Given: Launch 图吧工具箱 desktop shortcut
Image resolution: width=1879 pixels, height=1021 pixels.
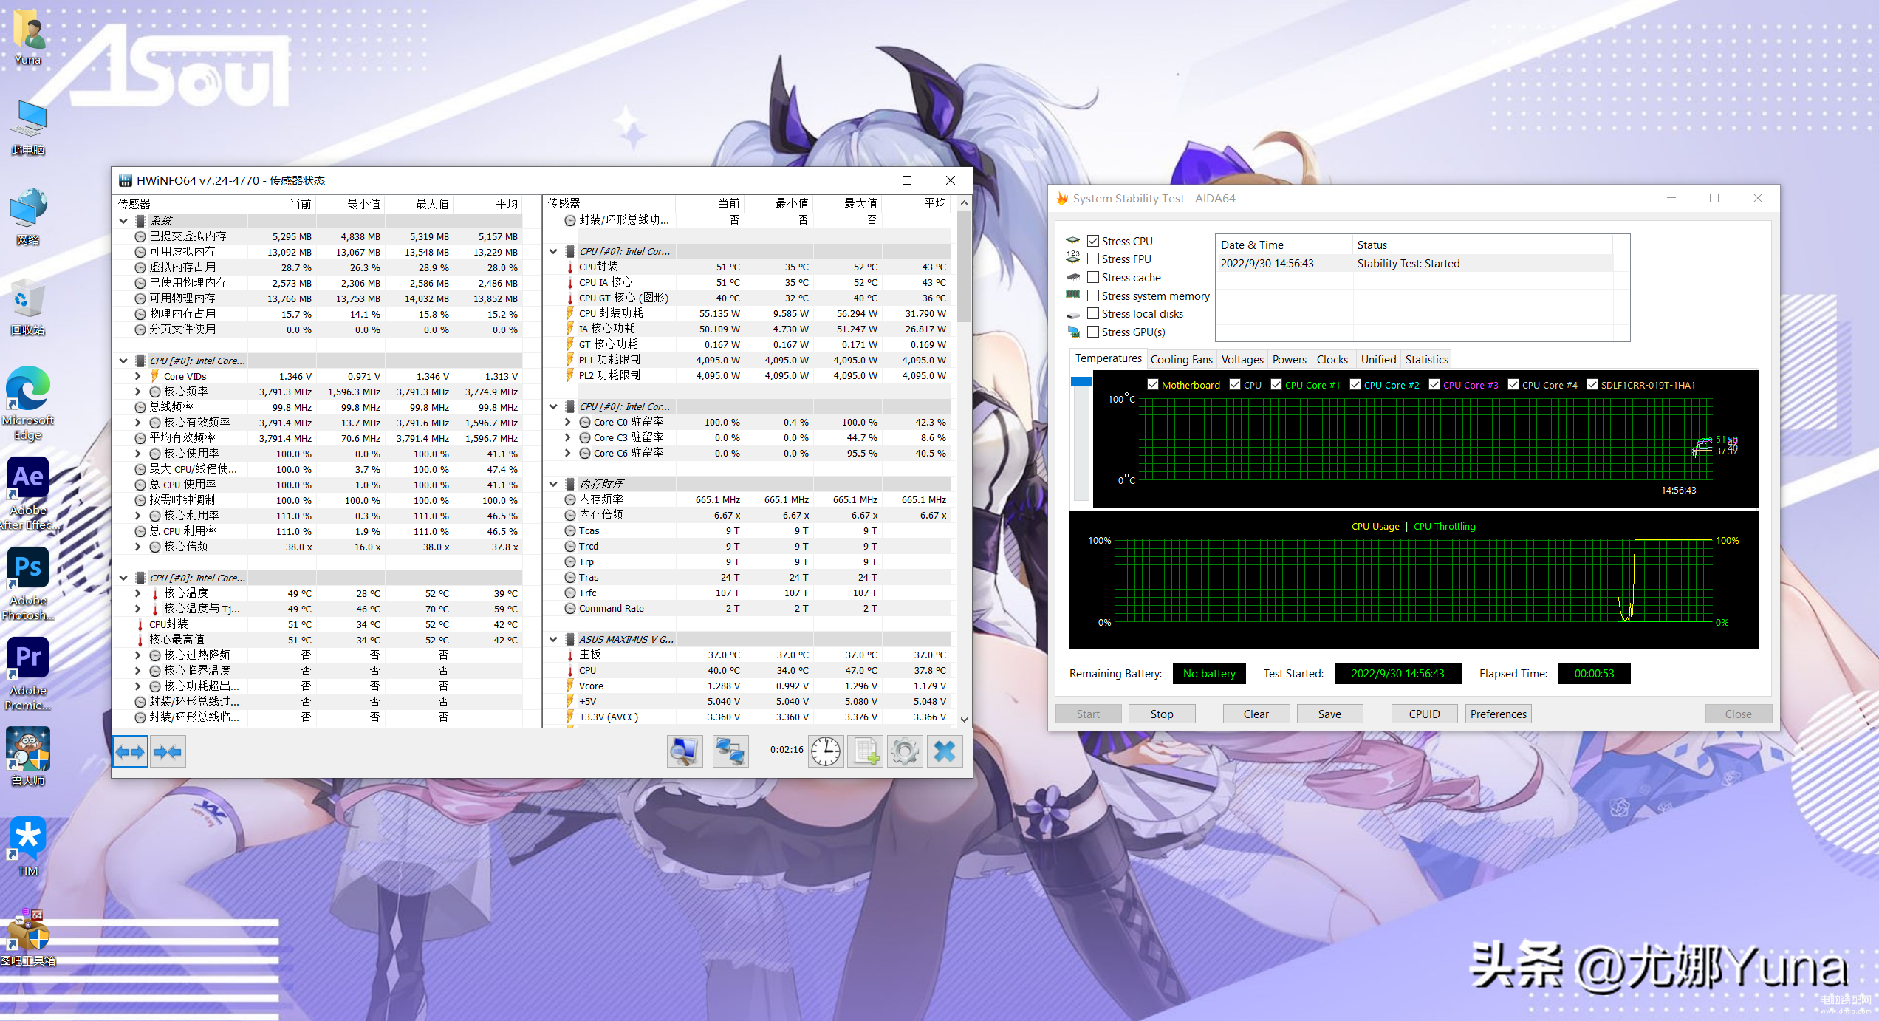Looking at the screenshot, I should pos(28,937).
